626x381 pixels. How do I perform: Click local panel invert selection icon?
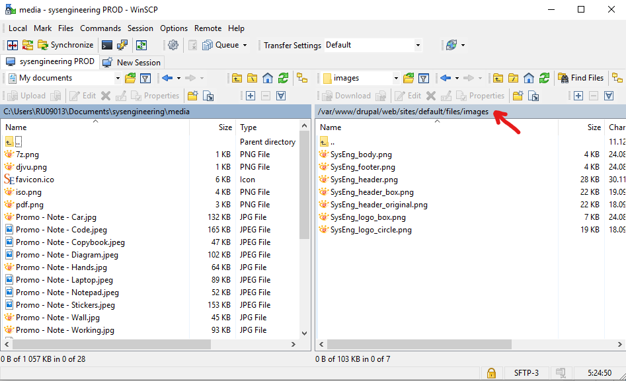pyautogui.click(x=281, y=96)
